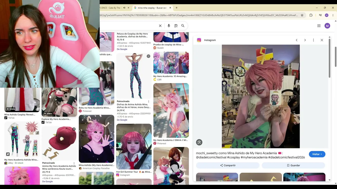Open the Chrome profile avatar in the toolbar

[x=326, y=15]
